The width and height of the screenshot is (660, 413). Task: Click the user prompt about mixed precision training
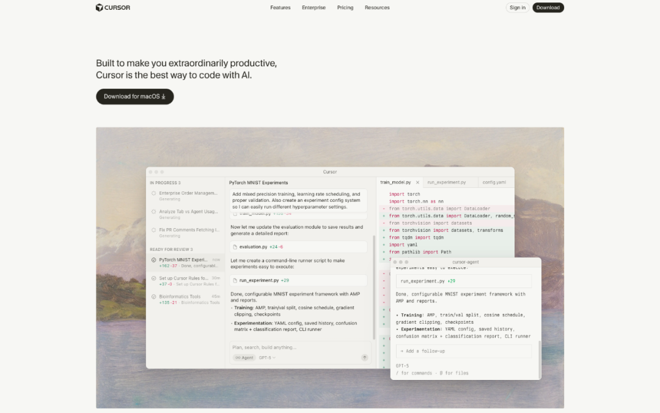[x=298, y=201]
